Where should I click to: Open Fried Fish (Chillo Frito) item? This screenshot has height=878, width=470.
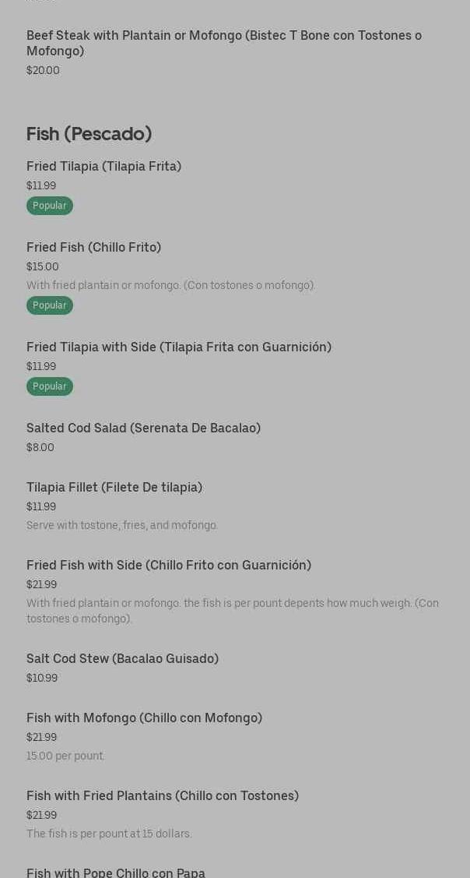[93, 247]
